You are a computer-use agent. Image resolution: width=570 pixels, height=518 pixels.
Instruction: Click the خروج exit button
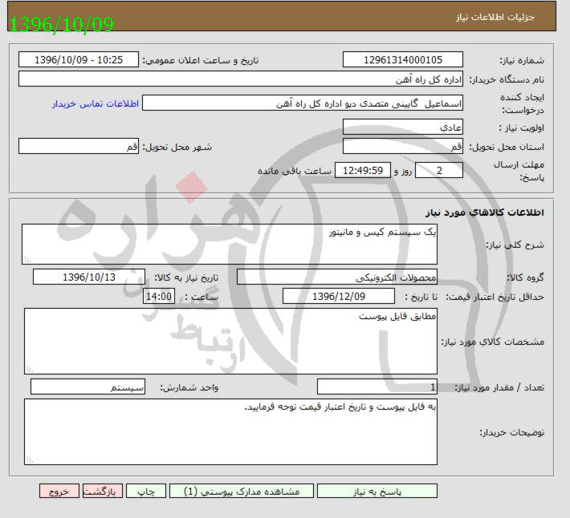click(x=59, y=492)
